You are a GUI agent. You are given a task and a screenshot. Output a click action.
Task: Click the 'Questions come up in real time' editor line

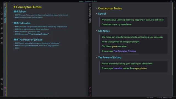[x=28, y=18]
